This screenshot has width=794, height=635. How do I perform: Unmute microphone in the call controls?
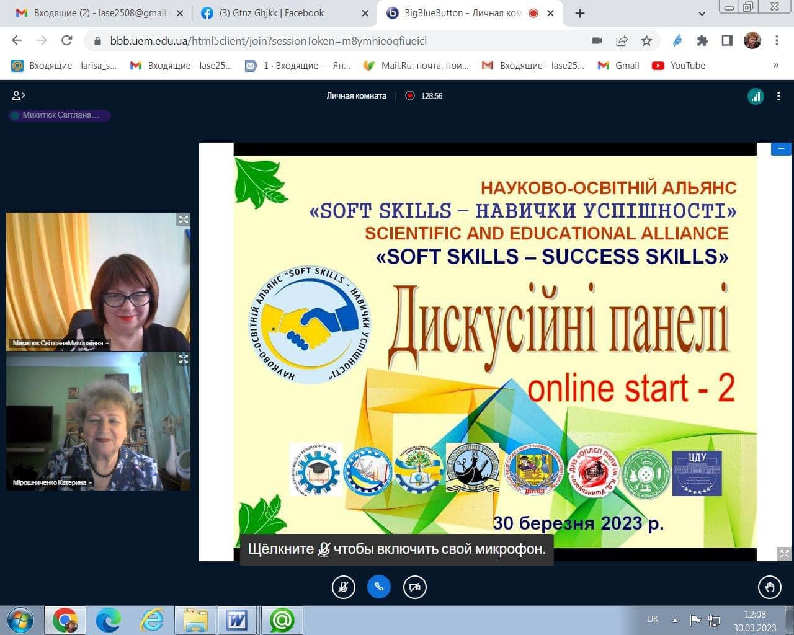(x=343, y=587)
